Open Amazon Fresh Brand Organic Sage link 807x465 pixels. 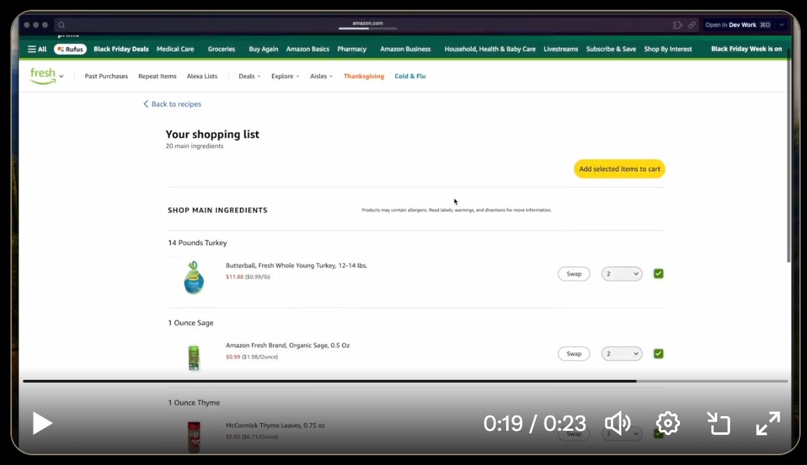(288, 346)
